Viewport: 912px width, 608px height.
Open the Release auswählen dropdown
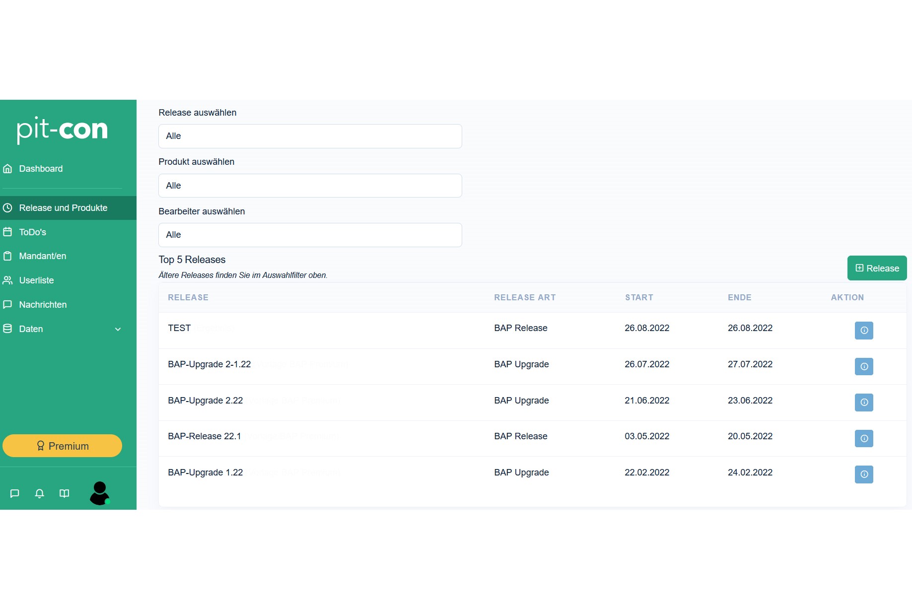tap(310, 136)
